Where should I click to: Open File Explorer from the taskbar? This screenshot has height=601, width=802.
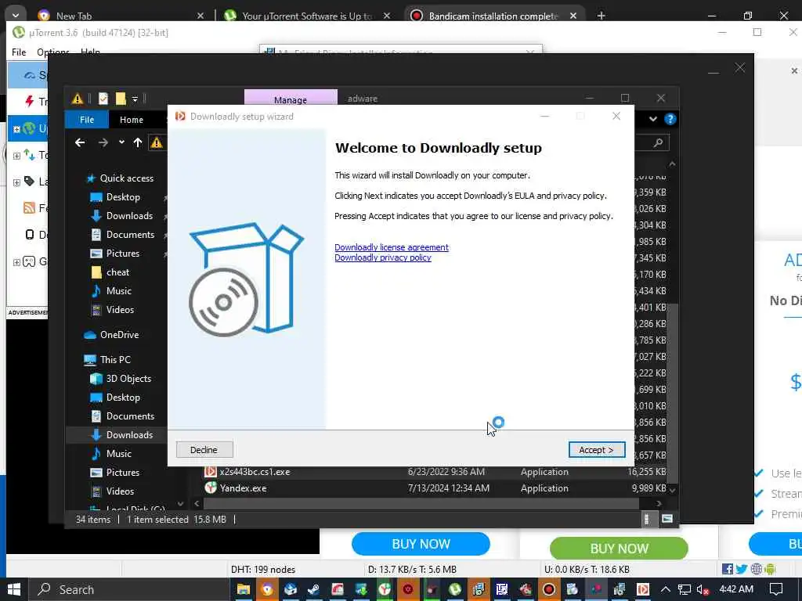(x=243, y=590)
